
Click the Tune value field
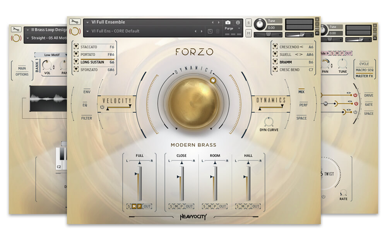pos(273,28)
